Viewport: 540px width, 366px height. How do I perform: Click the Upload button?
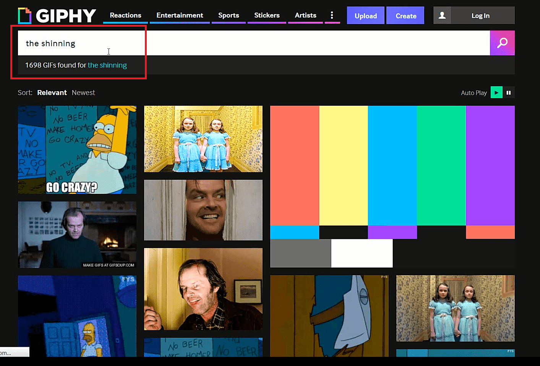pos(366,15)
